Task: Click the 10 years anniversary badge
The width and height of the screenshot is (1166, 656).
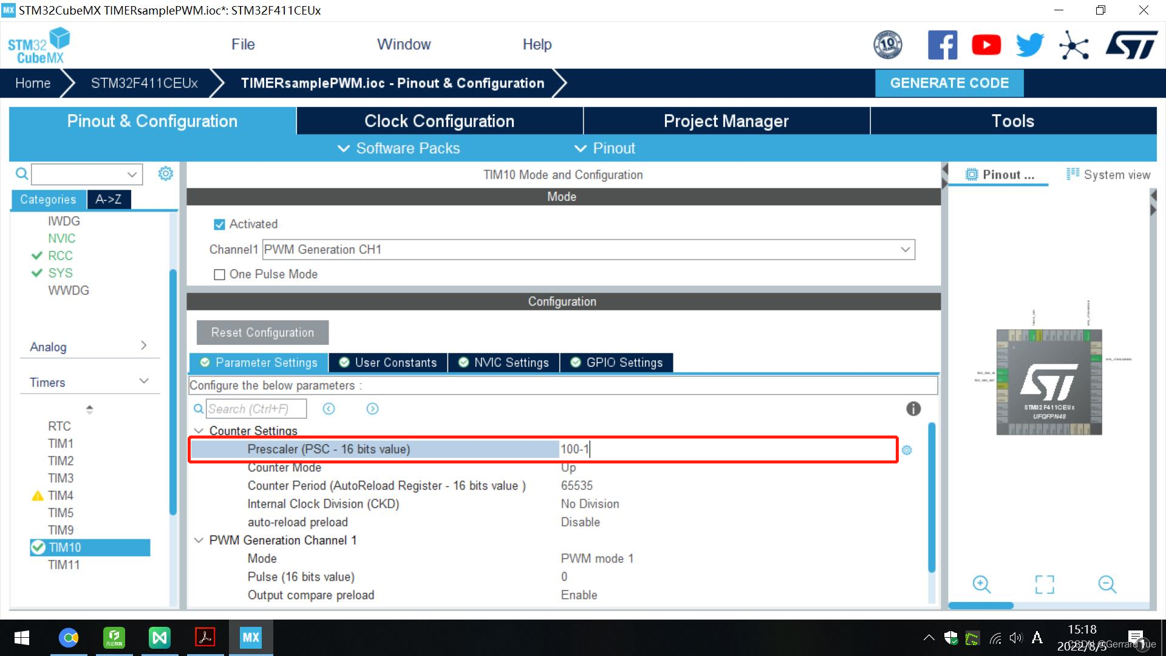Action: click(x=888, y=45)
